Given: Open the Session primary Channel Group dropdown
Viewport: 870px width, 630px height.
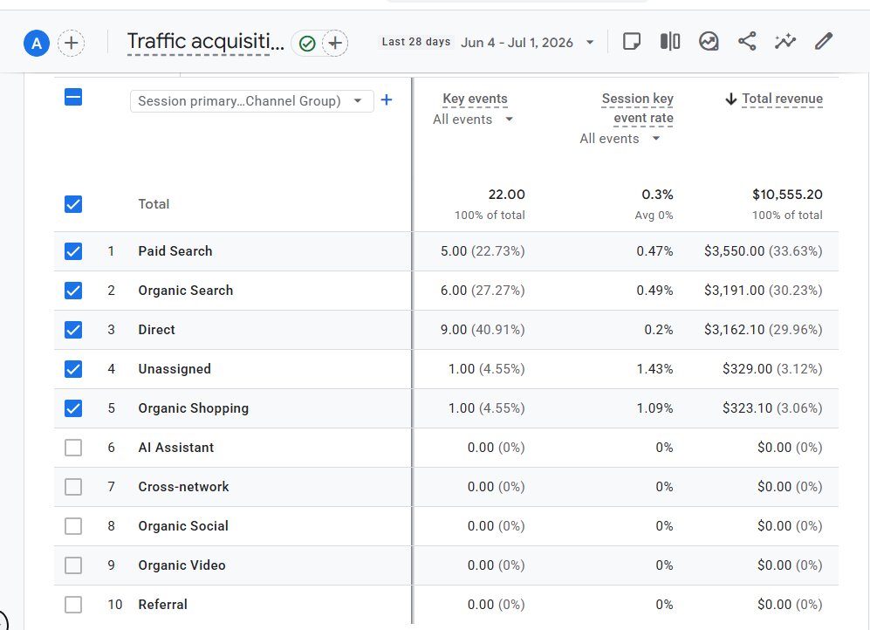Looking at the screenshot, I should [x=251, y=101].
